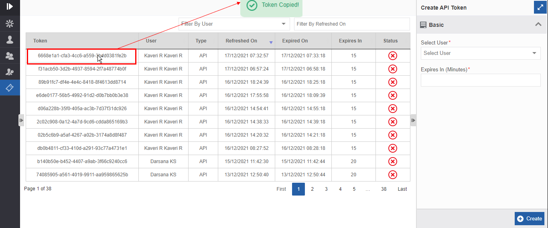Click the pagination ellipsis
Screen dimensions: 548x228
click(368, 189)
